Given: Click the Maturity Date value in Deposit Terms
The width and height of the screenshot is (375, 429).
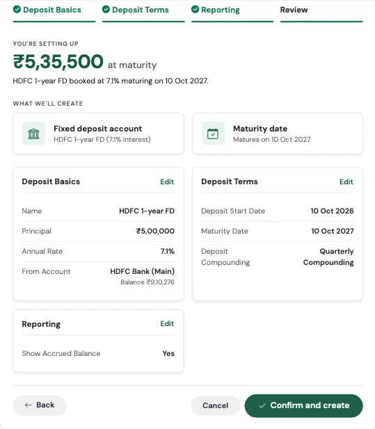Looking at the screenshot, I should (x=333, y=231).
